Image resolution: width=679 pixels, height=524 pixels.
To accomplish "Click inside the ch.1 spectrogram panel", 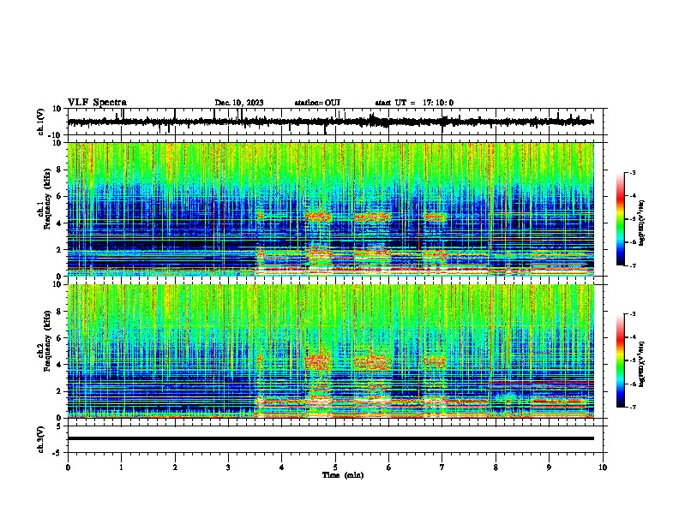I will tap(331, 209).
